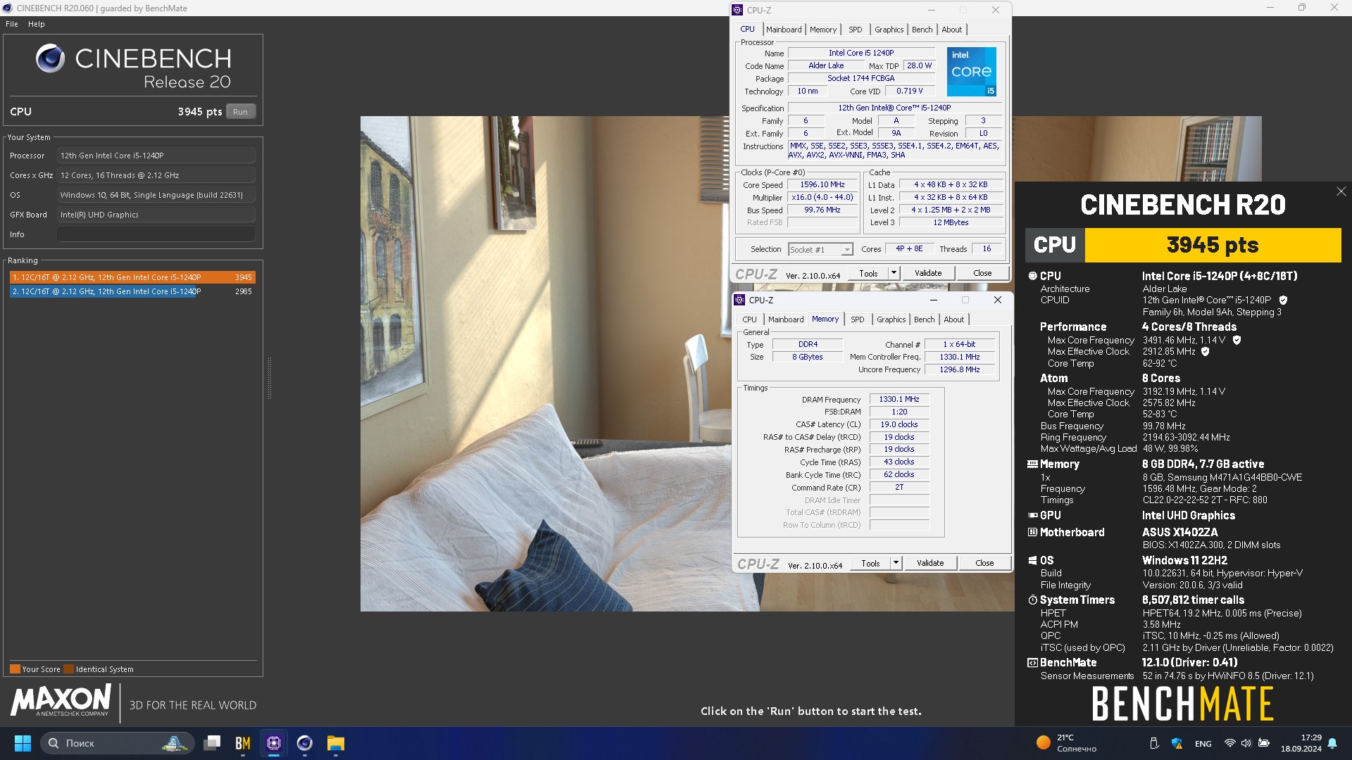Open Bench tab in lower CPU-Z window
The height and width of the screenshot is (760, 1352).
[x=924, y=319]
